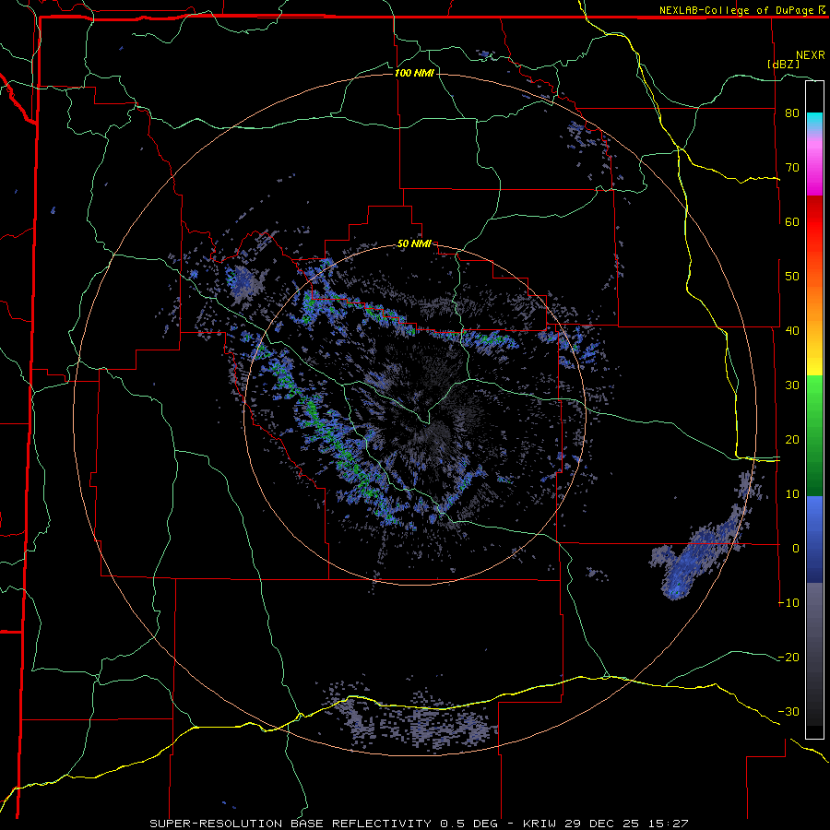Click the 30 value on the dBZ scale
830x830 pixels.
click(792, 385)
